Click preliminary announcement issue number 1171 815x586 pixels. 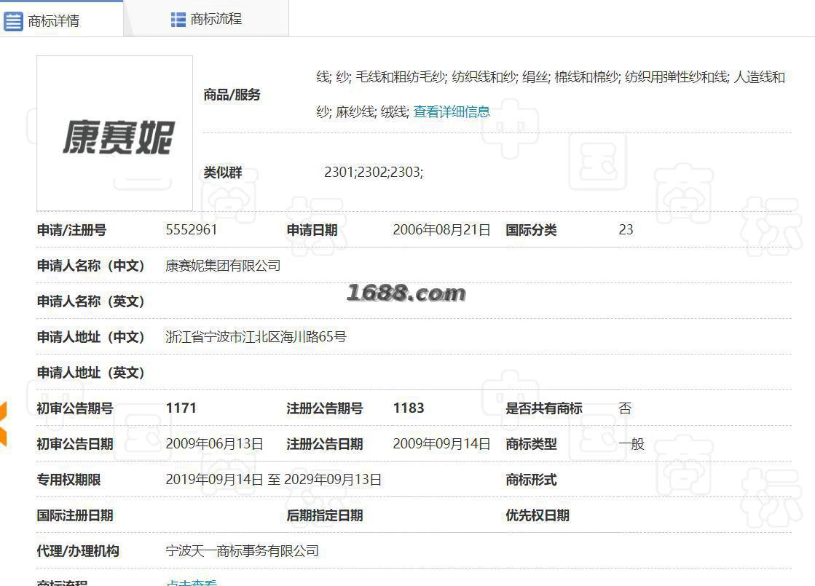(181, 408)
